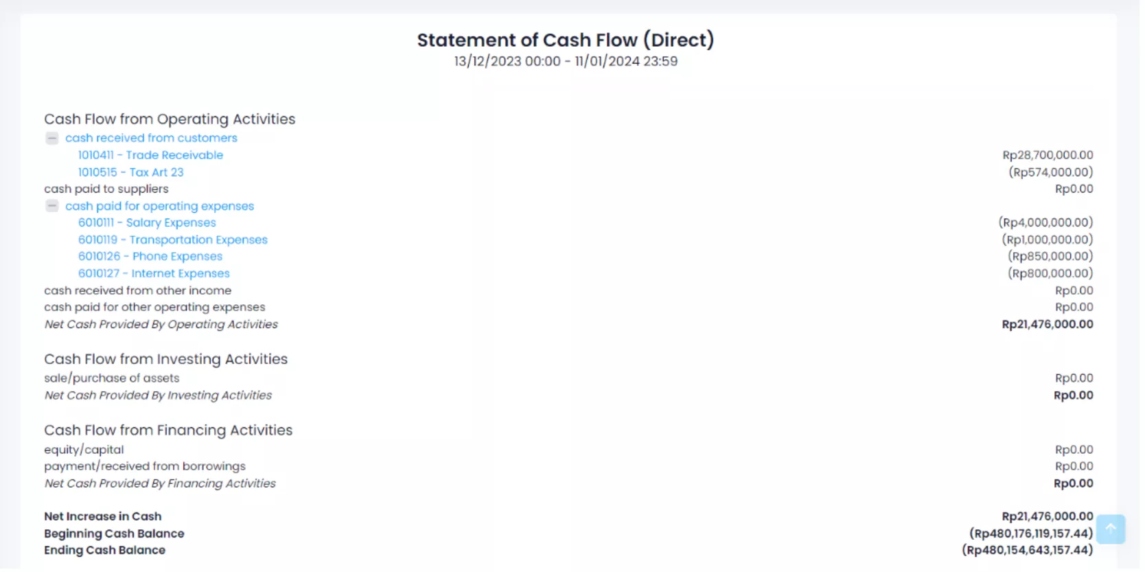Open the 6010126 Phone Expenses account
This screenshot has height=572, width=1145.
click(x=150, y=256)
